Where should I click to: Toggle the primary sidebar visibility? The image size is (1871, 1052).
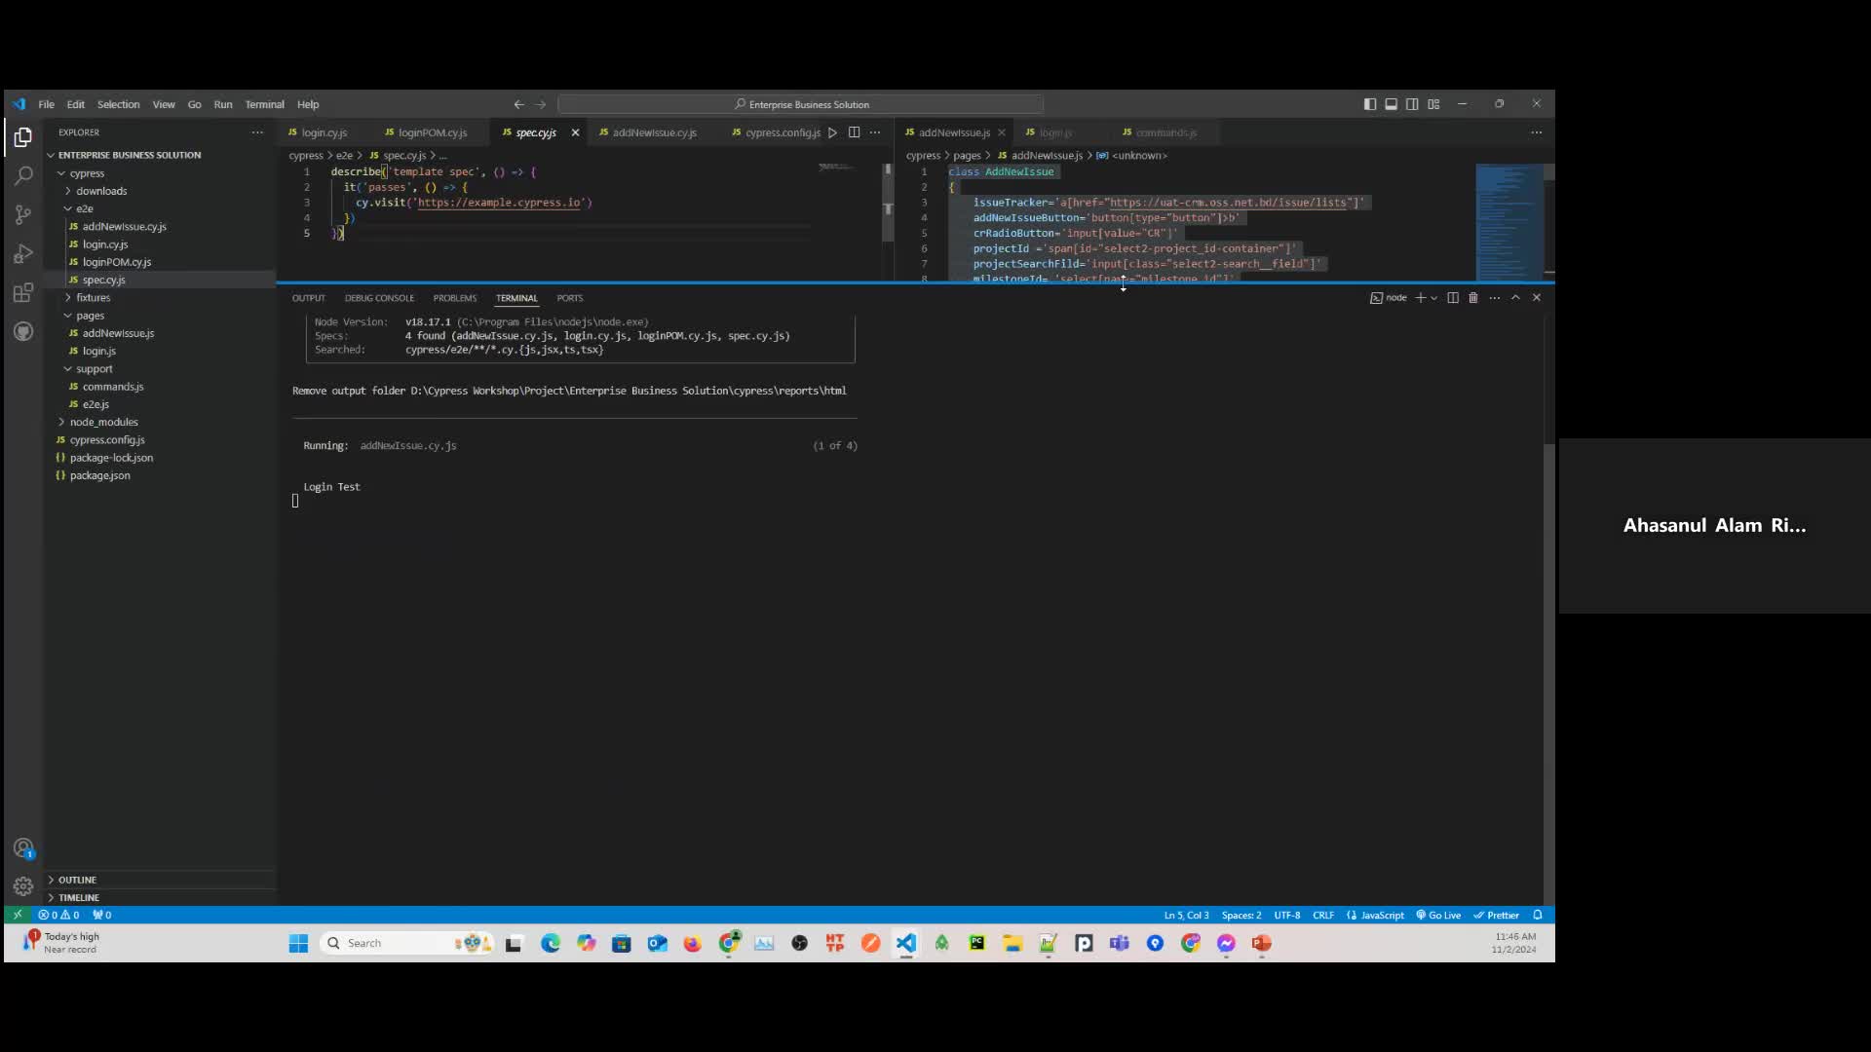[1369, 103]
